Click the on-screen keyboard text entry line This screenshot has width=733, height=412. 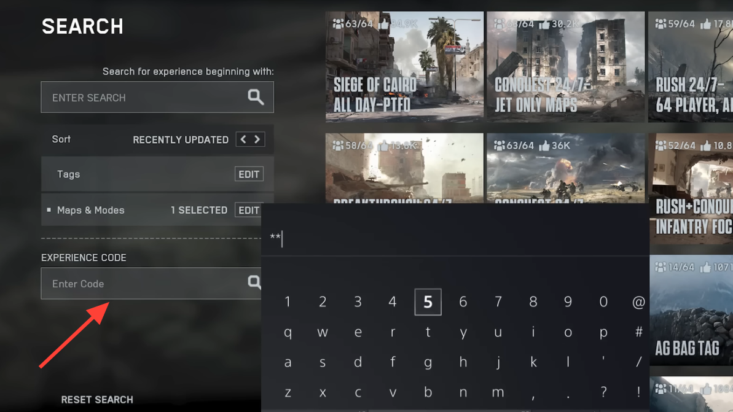[x=455, y=238]
